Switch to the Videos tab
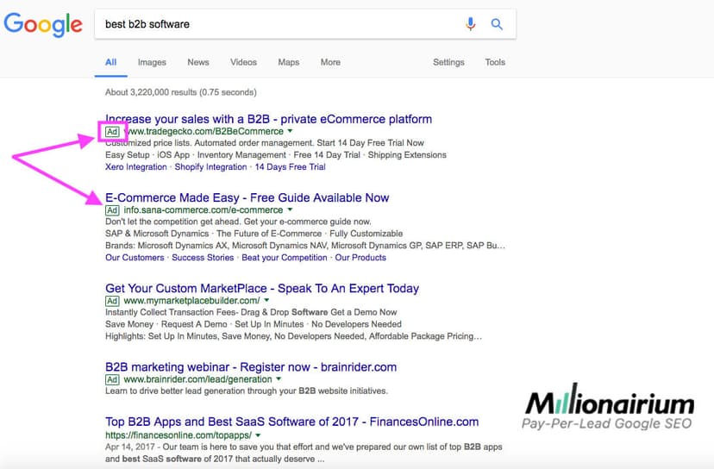The image size is (714, 469). pos(243,62)
